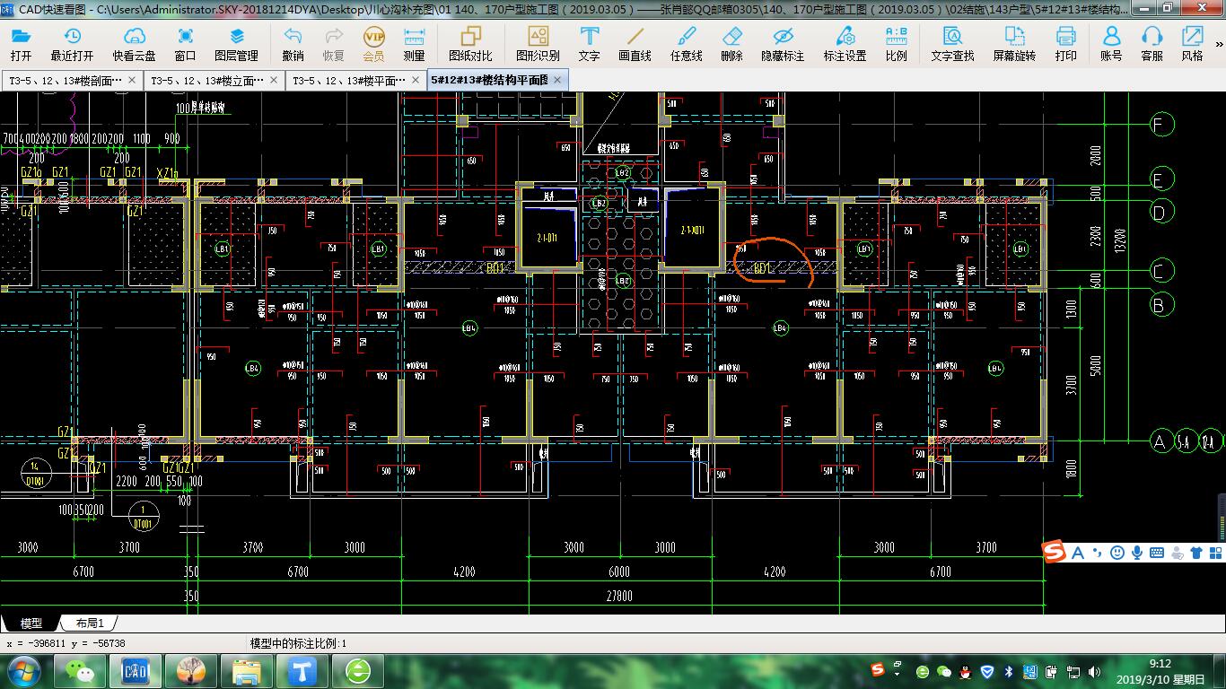Close the 5#12#13#楼结构平面图 tab

[x=557, y=80]
